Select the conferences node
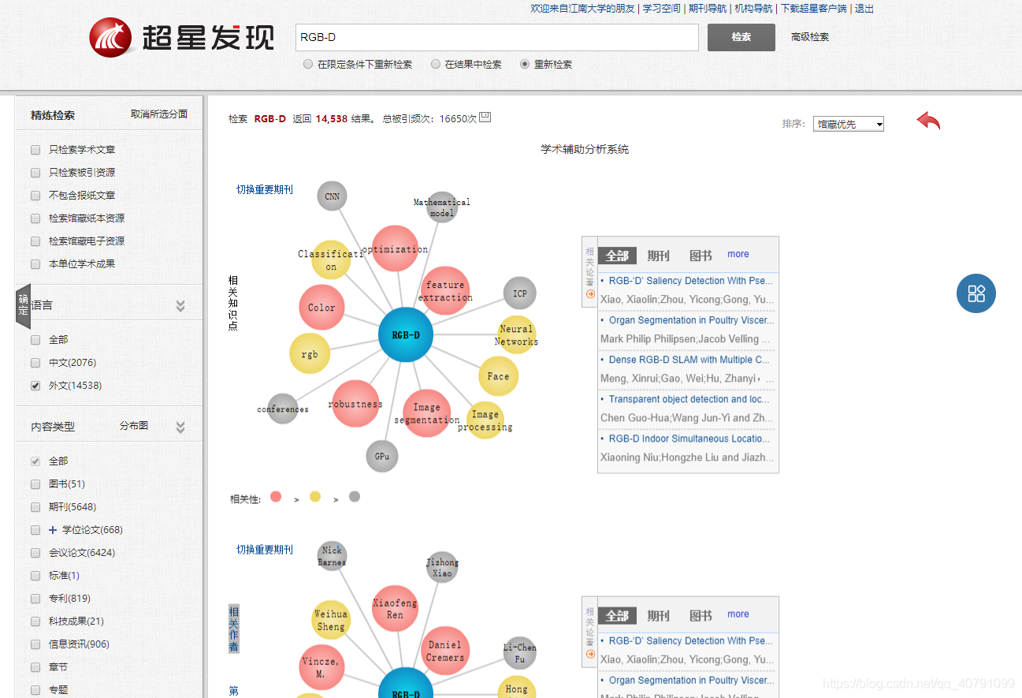Image resolution: width=1022 pixels, height=698 pixels. [x=283, y=409]
